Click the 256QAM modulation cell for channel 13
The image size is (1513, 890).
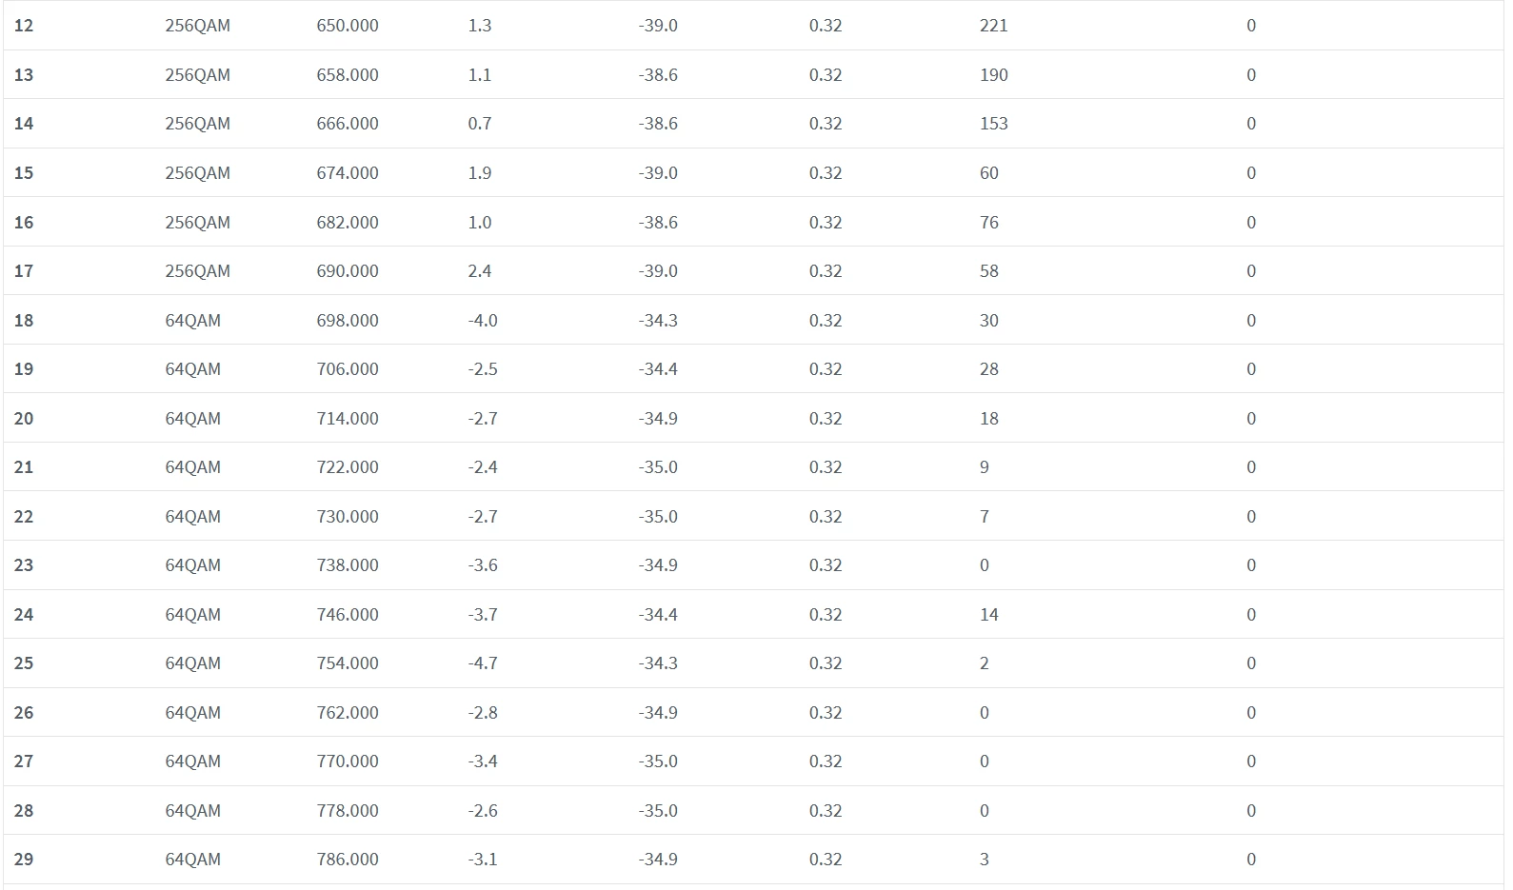coord(197,75)
